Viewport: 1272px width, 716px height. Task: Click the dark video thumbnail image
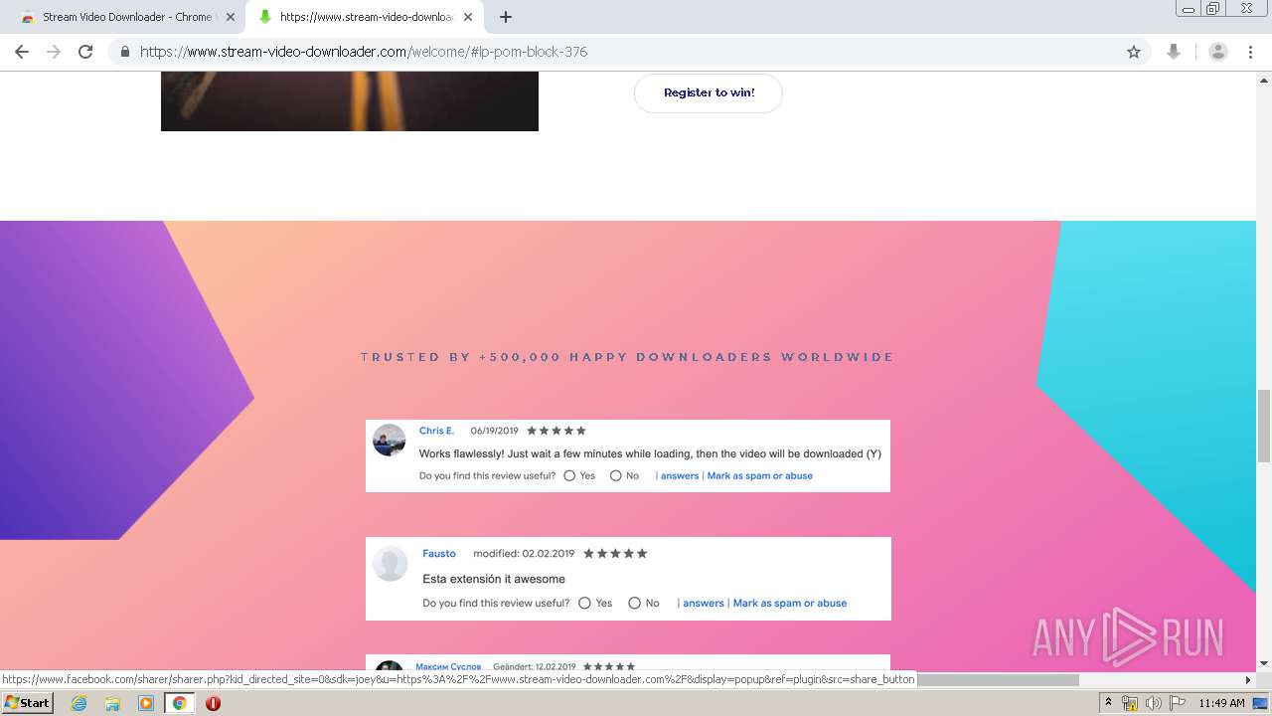pyautogui.click(x=350, y=101)
